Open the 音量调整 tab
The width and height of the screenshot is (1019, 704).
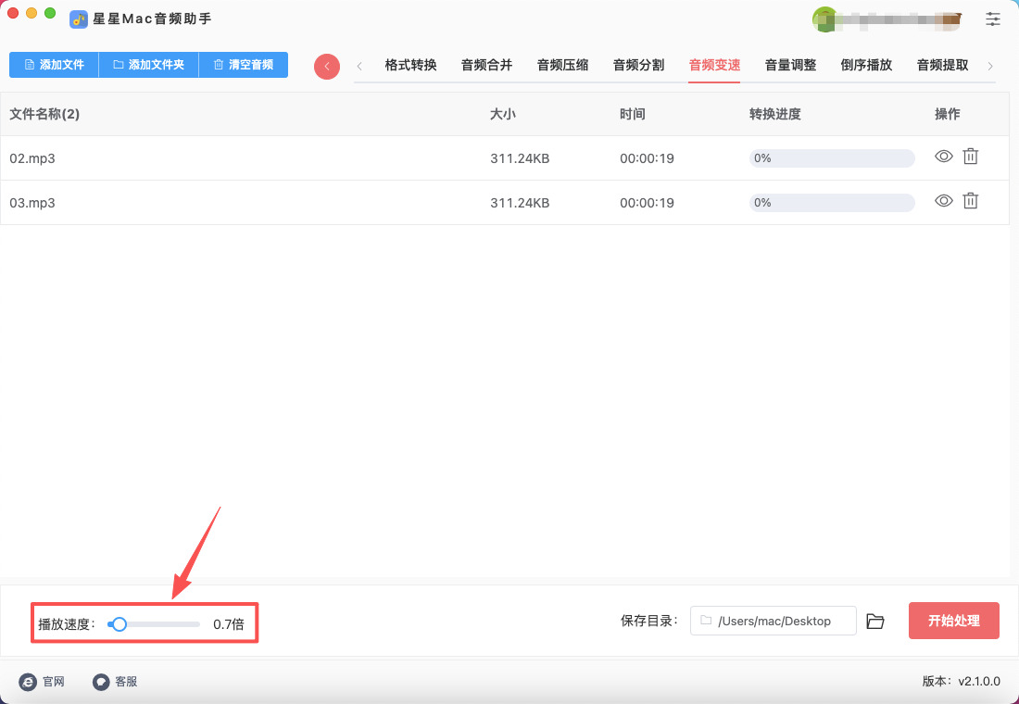pyautogui.click(x=790, y=65)
